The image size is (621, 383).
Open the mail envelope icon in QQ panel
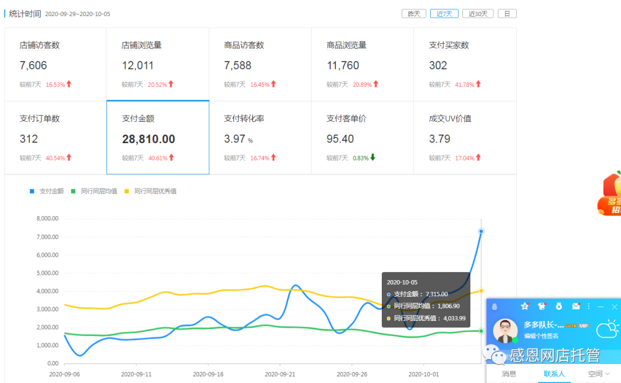576,306
